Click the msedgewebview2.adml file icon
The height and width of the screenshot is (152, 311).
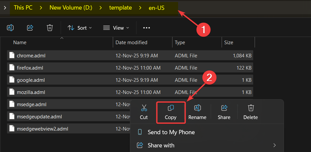point(12,129)
